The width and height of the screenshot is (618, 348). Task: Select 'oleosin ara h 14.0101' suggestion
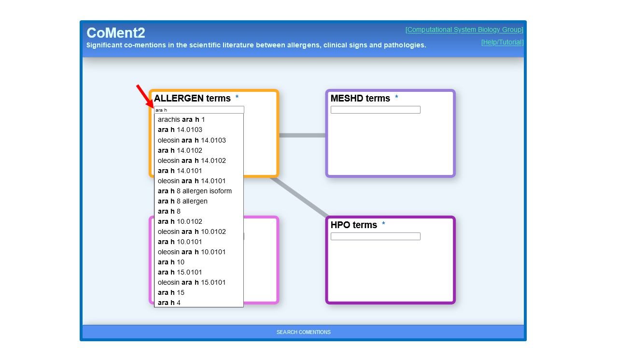pos(192,181)
